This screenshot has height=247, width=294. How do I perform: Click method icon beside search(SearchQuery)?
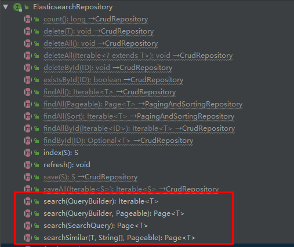(x=28, y=226)
